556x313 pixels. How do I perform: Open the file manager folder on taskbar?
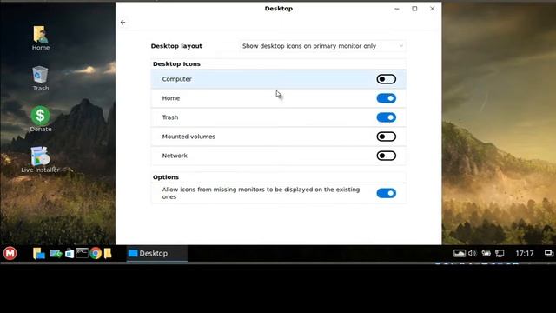[108, 253]
